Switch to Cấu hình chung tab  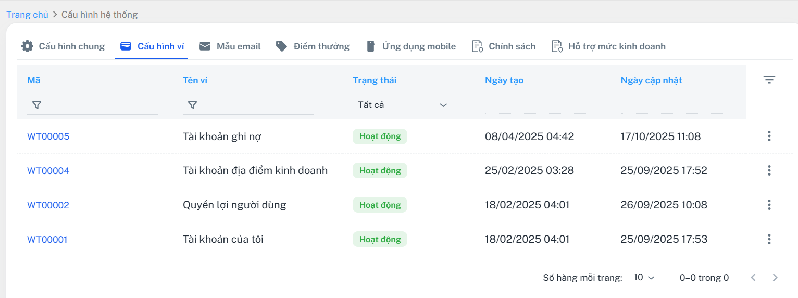tap(63, 46)
